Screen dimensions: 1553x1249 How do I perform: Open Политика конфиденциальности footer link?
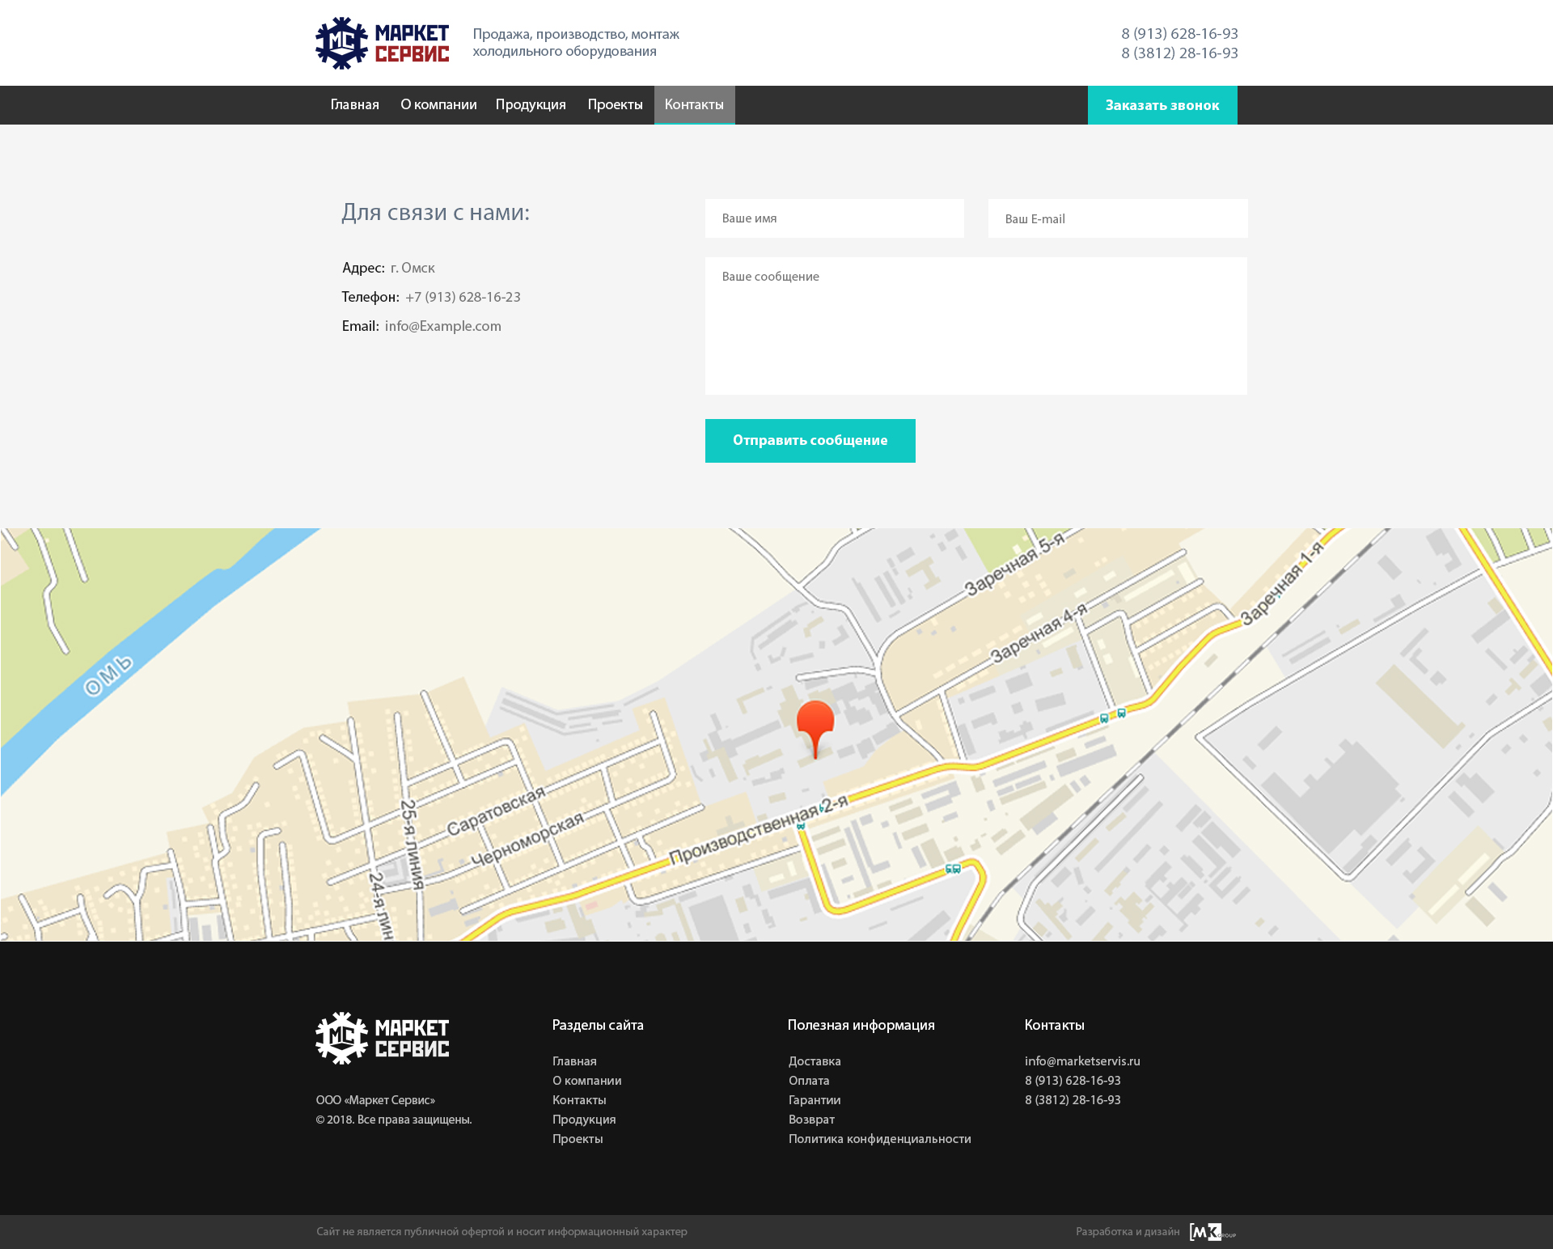pos(879,1138)
